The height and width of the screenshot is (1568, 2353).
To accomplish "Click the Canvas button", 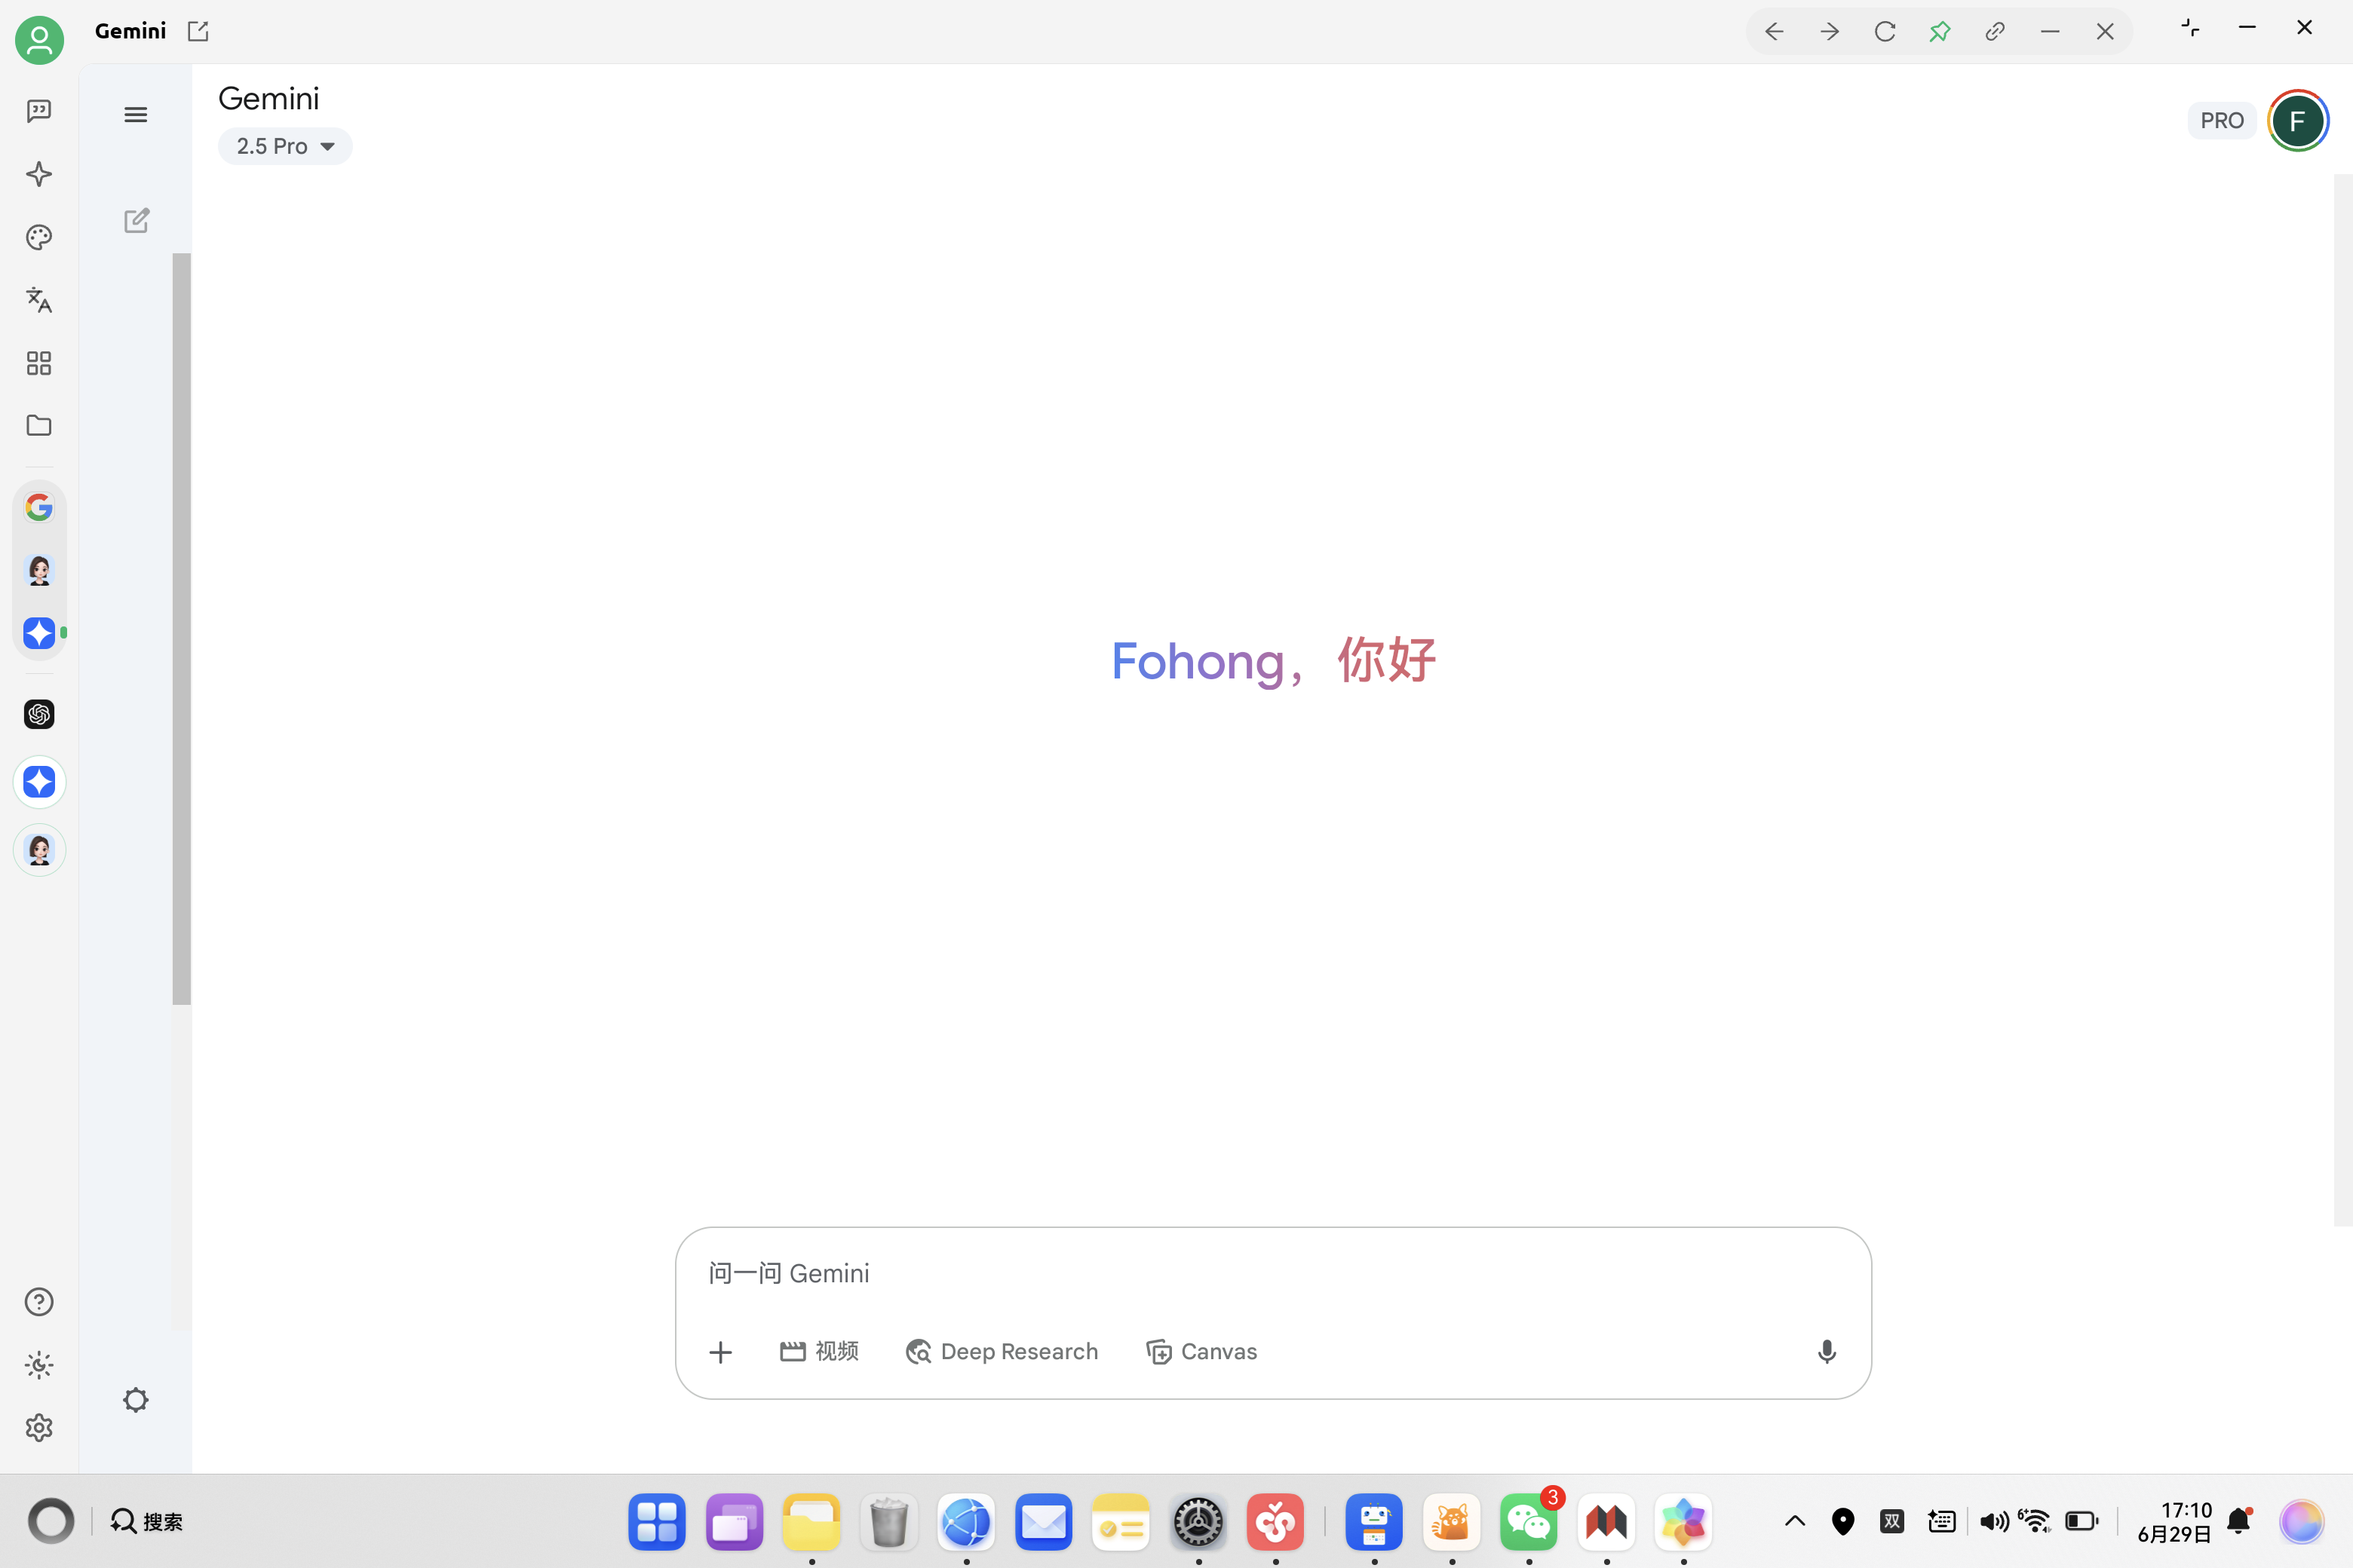I will [1201, 1351].
